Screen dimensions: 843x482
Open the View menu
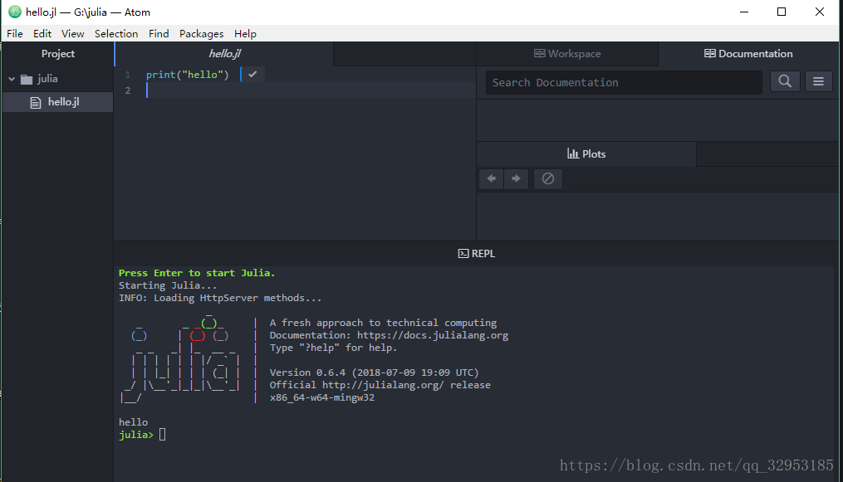[x=72, y=34]
